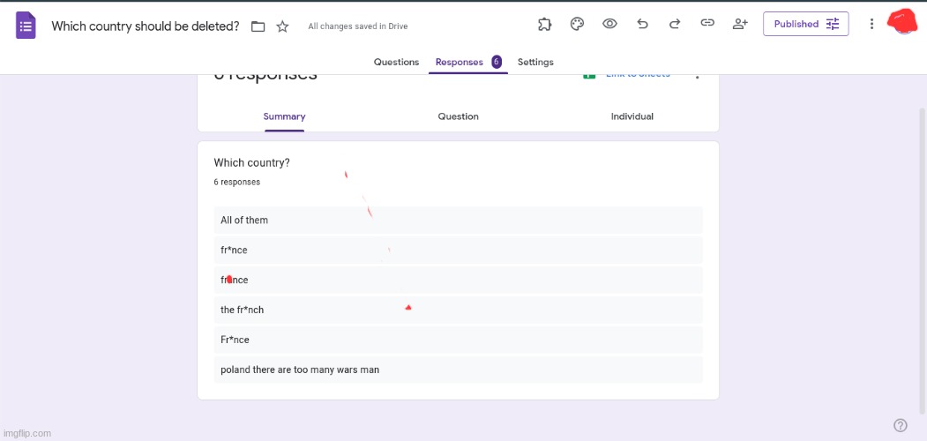Switch to the Settings tab
Screen dimensions: 927x441
[535, 62]
